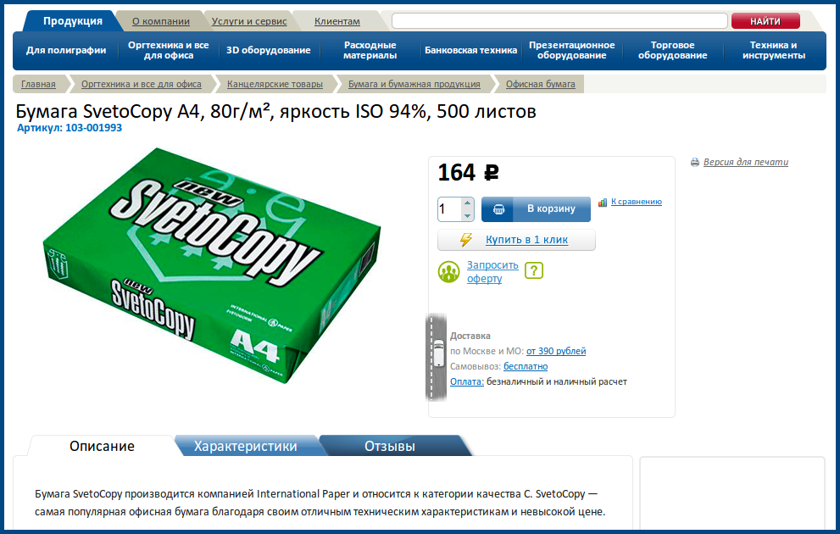Click the basket icon on the cart button
Screen dimensions: 840x534
click(498, 209)
